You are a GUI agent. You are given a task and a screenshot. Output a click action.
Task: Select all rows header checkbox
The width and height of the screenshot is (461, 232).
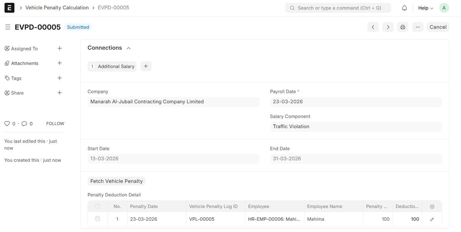click(x=98, y=206)
